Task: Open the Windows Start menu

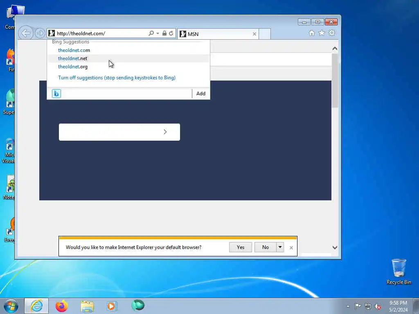Action: tap(11, 306)
